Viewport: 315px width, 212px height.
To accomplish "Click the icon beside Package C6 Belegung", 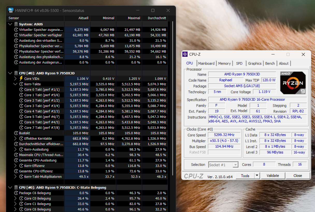I will (16, 193).
